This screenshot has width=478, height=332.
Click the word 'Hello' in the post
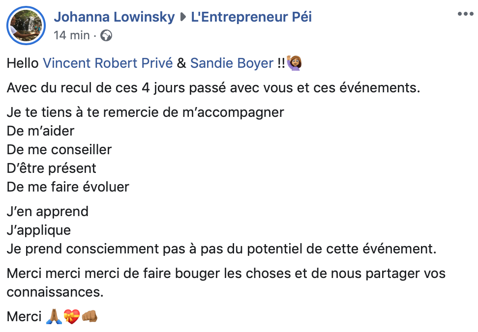(x=23, y=63)
